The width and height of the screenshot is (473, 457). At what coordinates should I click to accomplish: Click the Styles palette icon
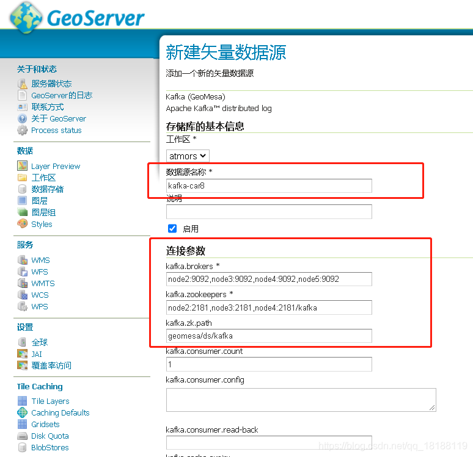[23, 224]
